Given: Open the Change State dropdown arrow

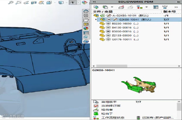Looking at the screenshot, I should coord(147,7).
